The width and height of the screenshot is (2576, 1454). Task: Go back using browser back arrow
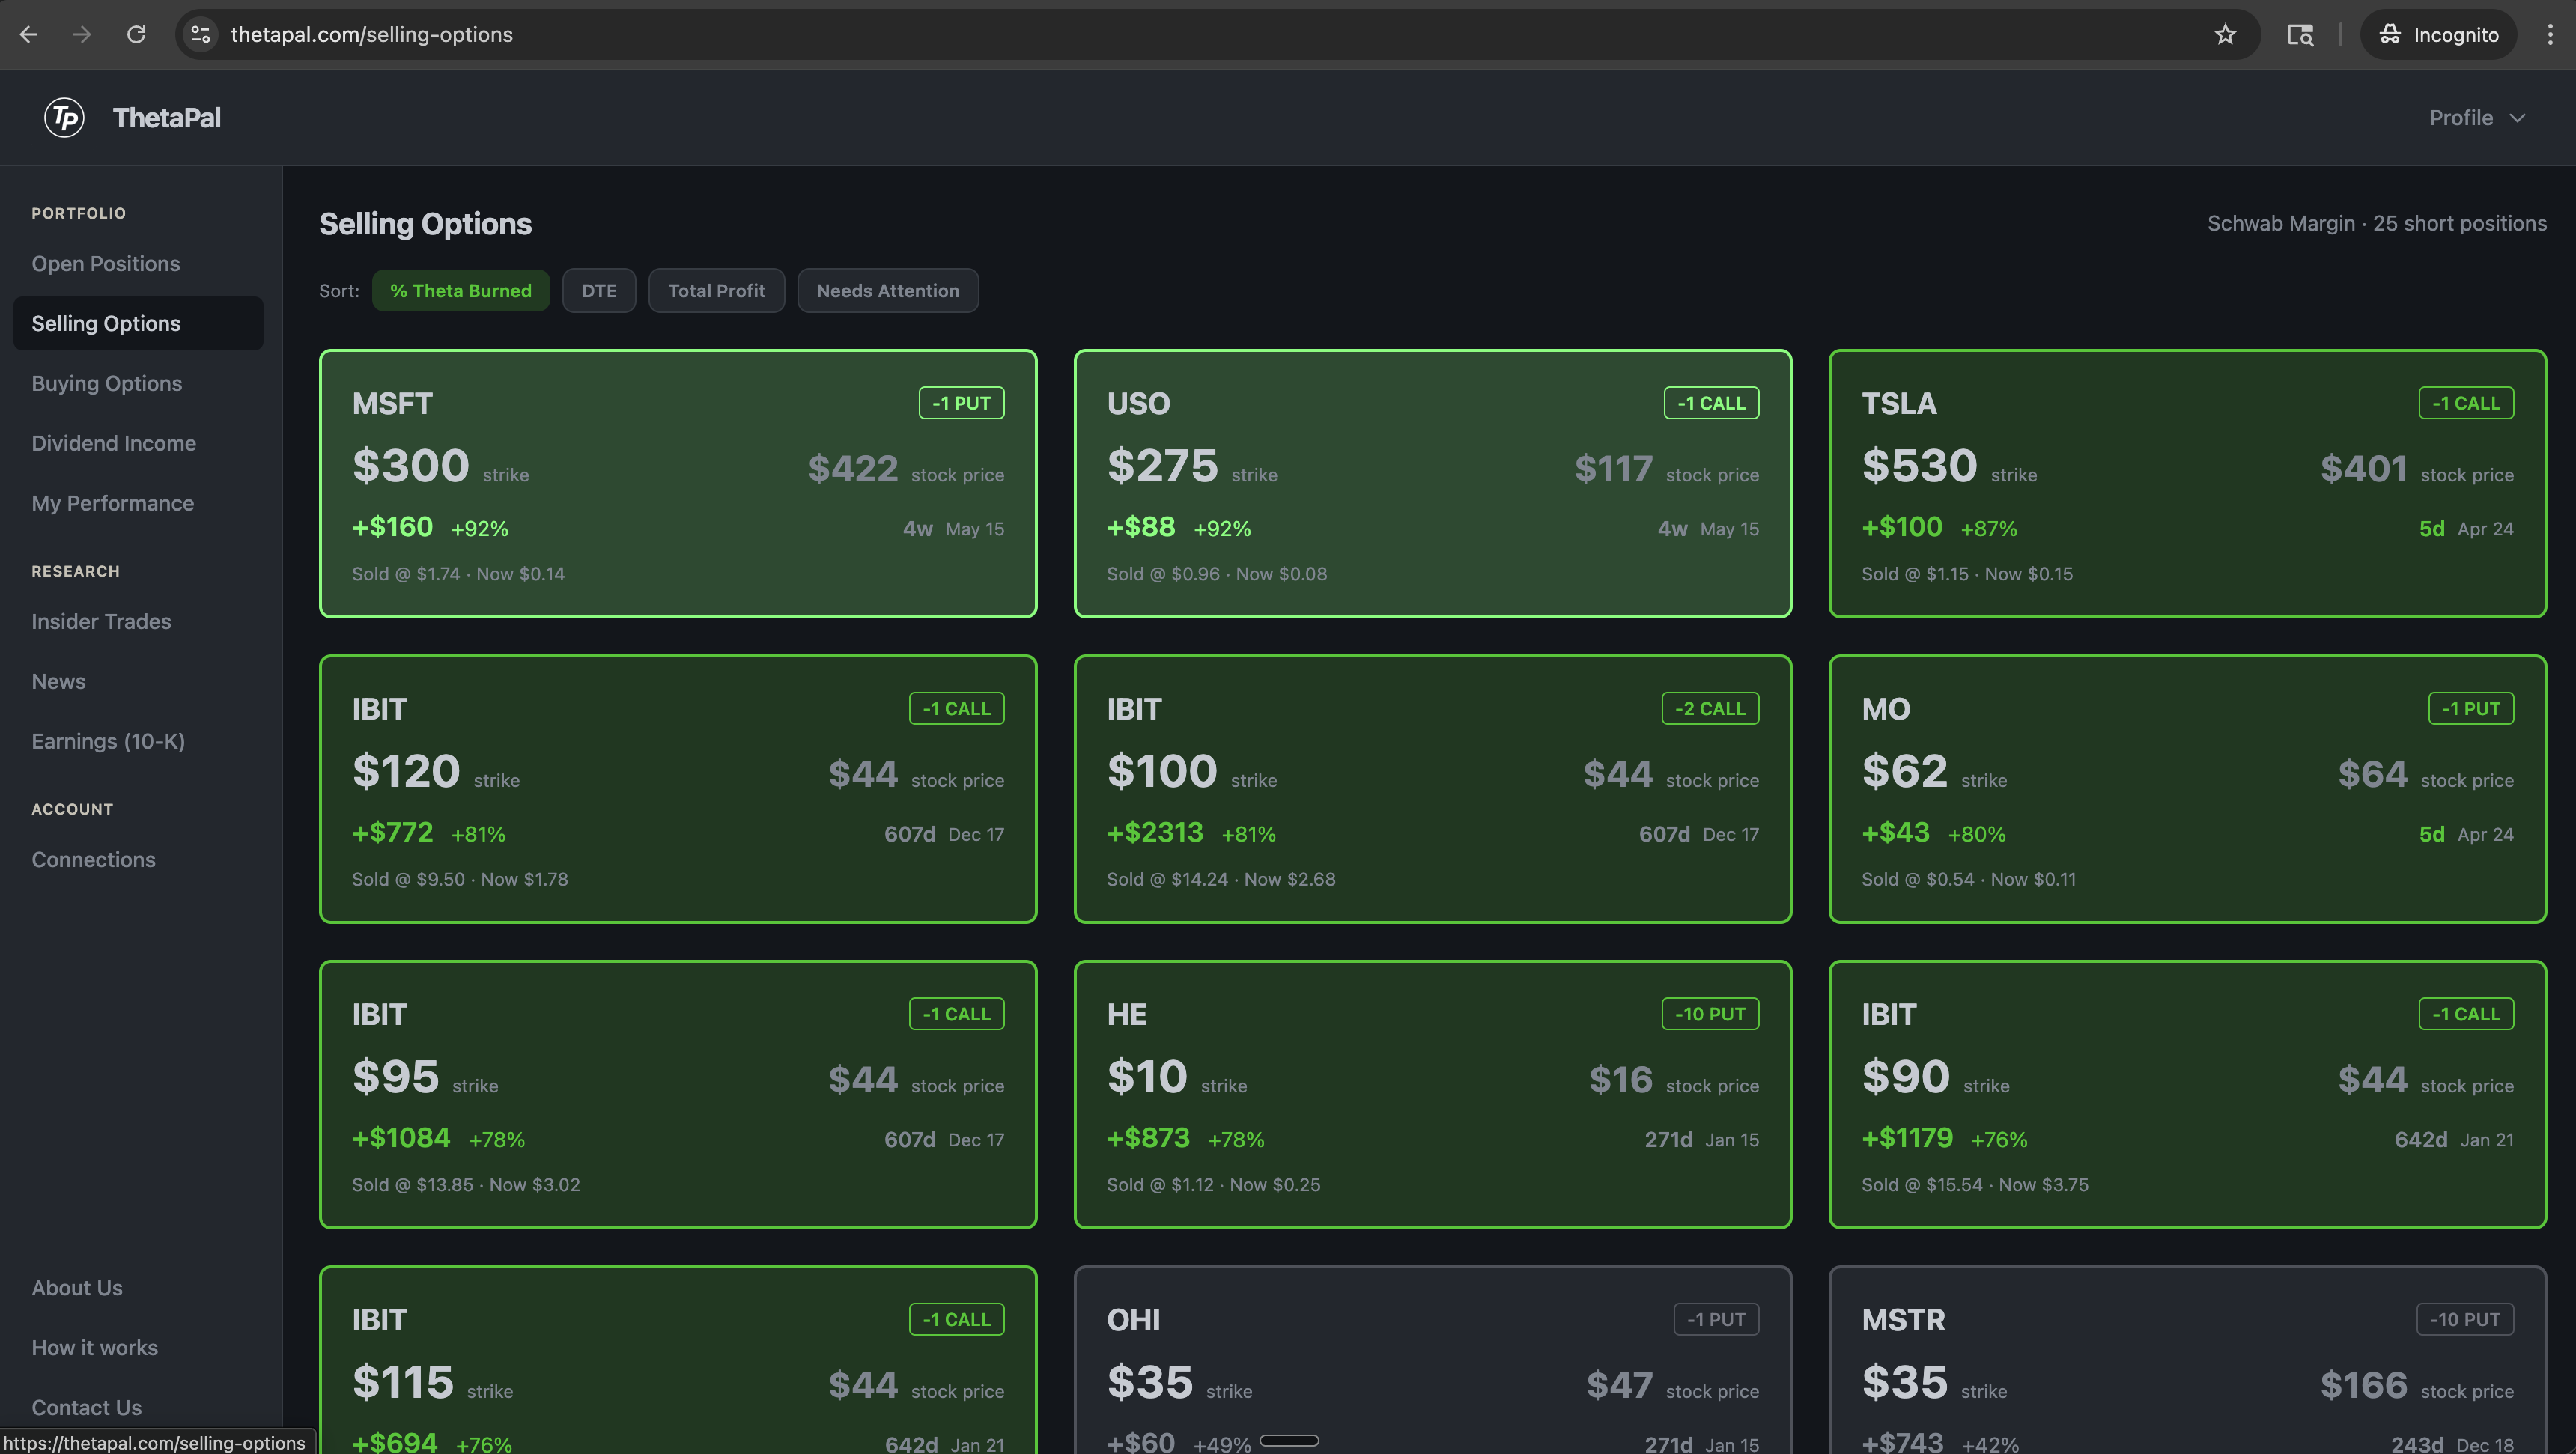29,35
